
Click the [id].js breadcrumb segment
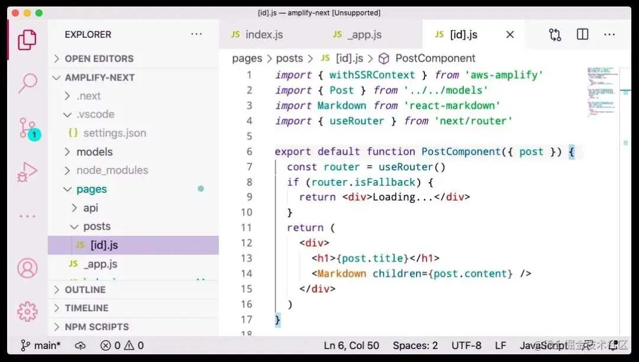coord(349,59)
